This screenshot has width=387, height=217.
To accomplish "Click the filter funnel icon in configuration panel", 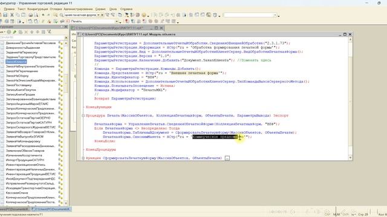I will pyautogui.click(x=49, y=32).
